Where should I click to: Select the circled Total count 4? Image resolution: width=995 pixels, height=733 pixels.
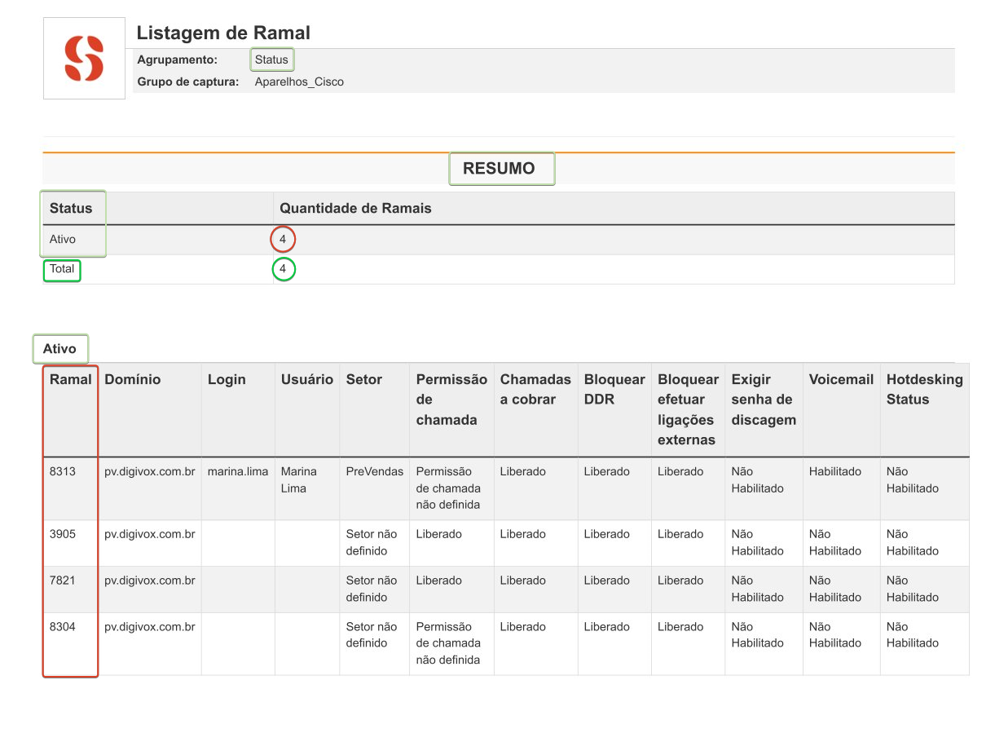point(283,268)
